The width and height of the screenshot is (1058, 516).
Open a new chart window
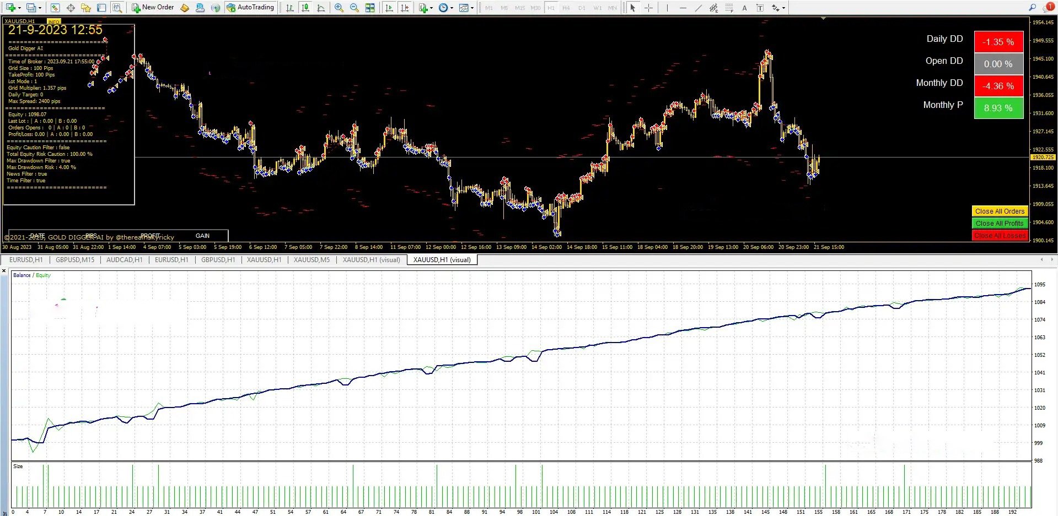coord(10,8)
